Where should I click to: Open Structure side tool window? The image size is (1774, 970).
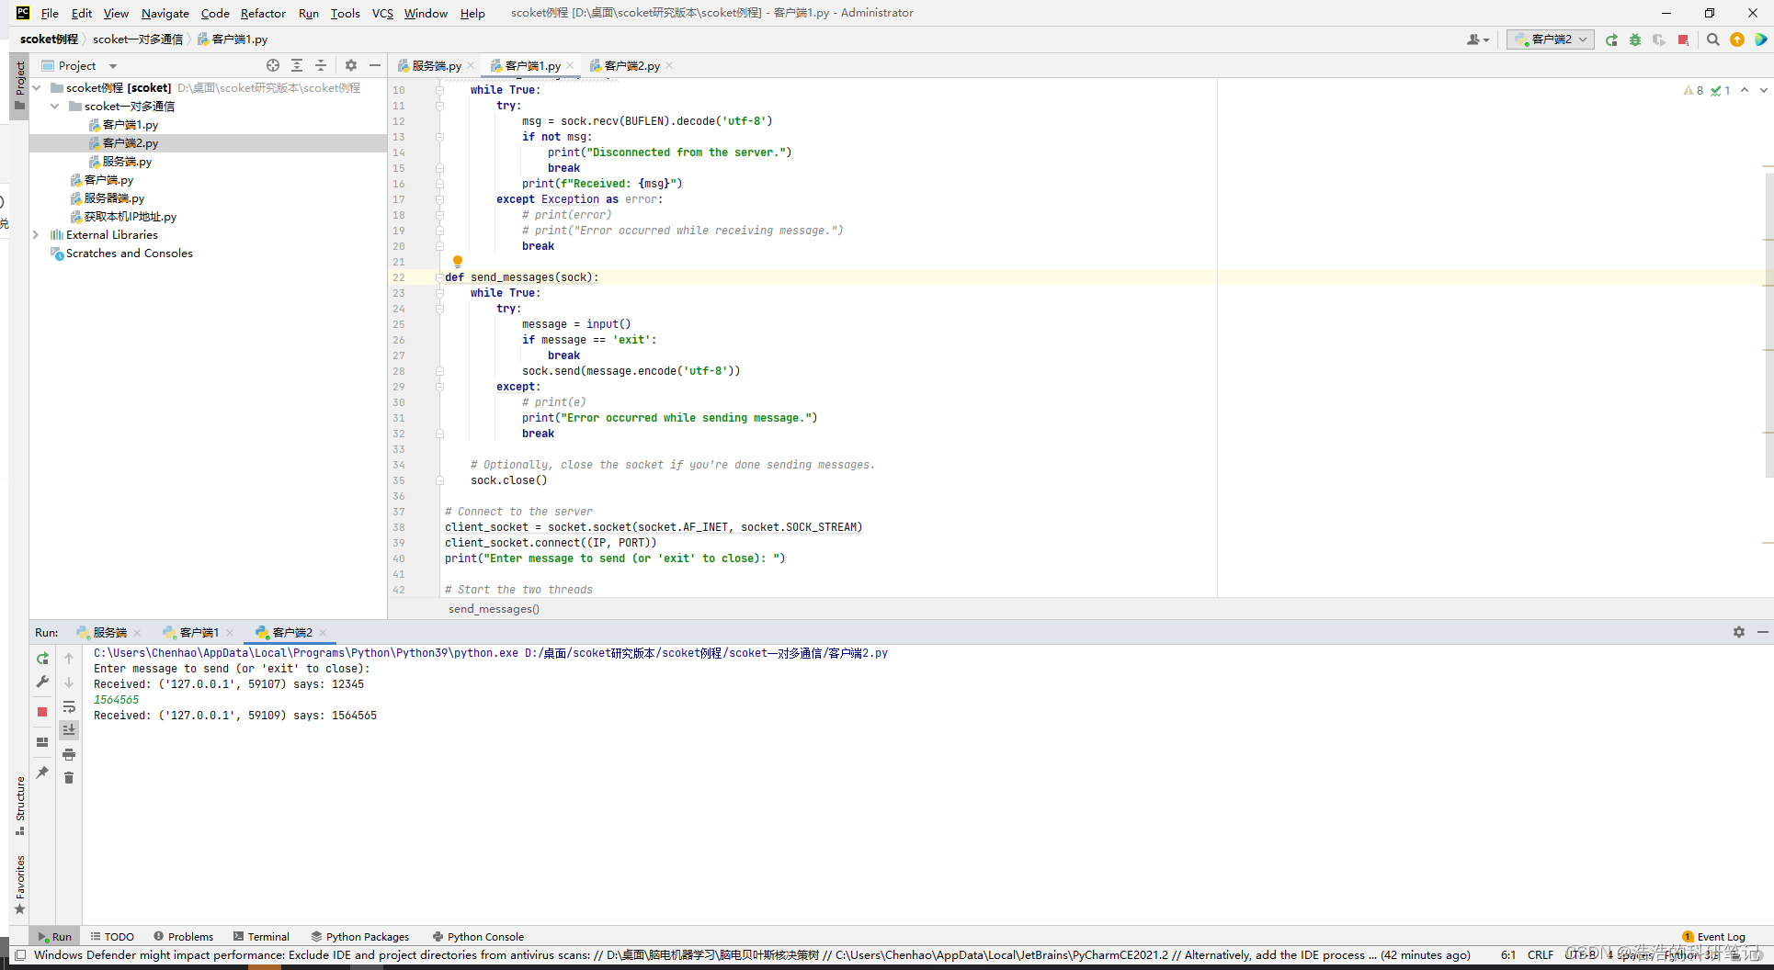tap(20, 806)
